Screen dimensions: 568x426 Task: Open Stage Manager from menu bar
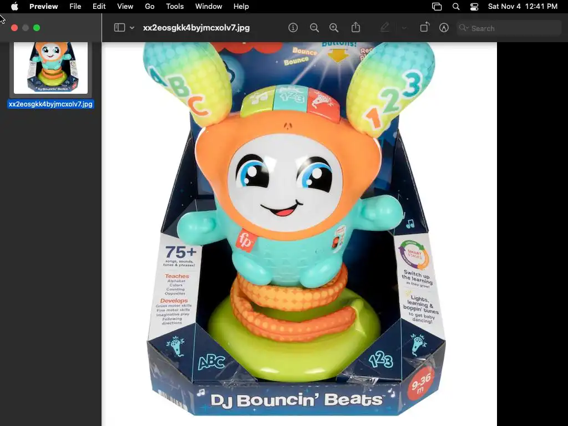click(437, 6)
